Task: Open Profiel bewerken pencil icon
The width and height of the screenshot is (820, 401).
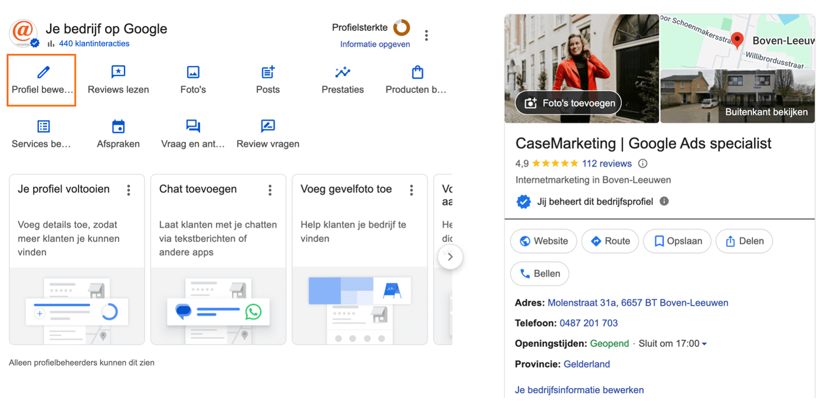Action: pos(43,72)
